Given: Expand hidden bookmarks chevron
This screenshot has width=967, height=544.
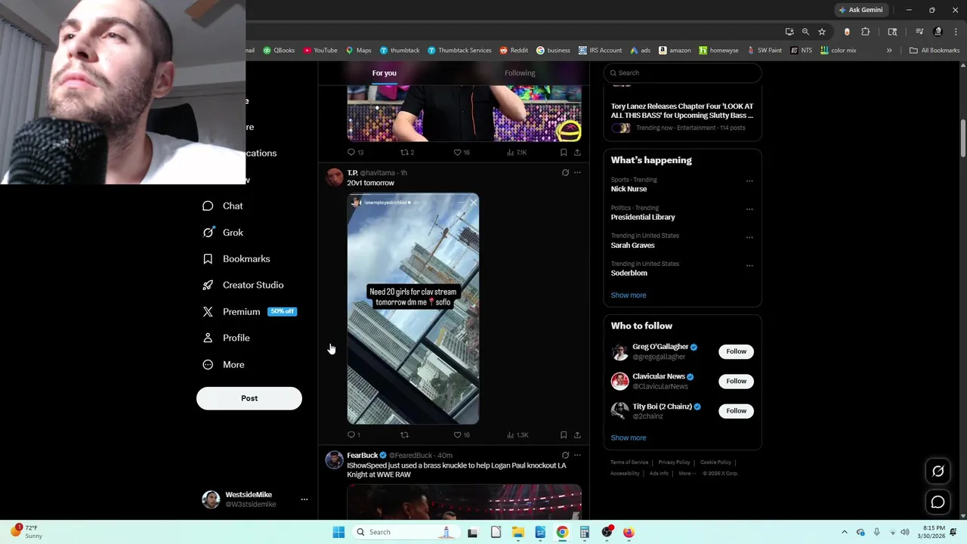Looking at the screenshot, I should point(889,51).
